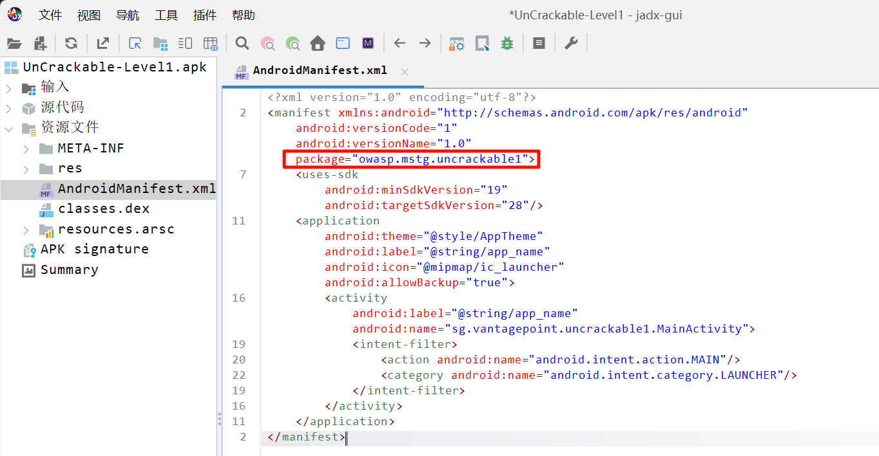Screen dimensions: 879x456
Task: Collapse the 资源文件 tree node
Action: tap(9, 128)
